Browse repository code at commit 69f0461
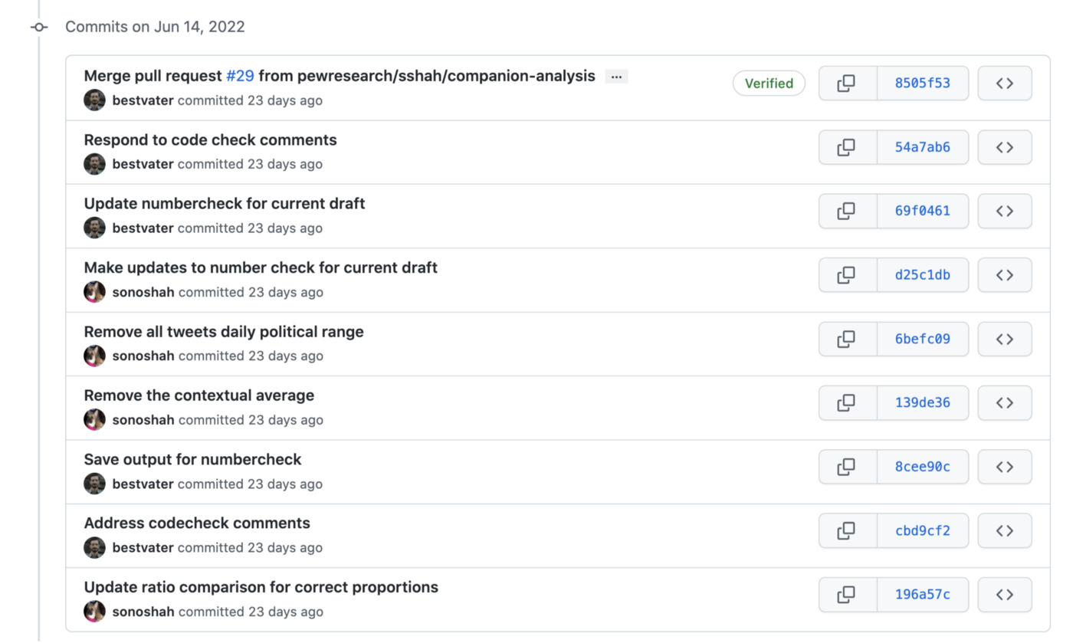This screenshot has height=643, width=1073. pos(1005,211)
